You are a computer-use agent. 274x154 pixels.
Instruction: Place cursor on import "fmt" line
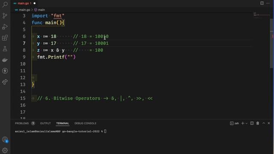48,16
